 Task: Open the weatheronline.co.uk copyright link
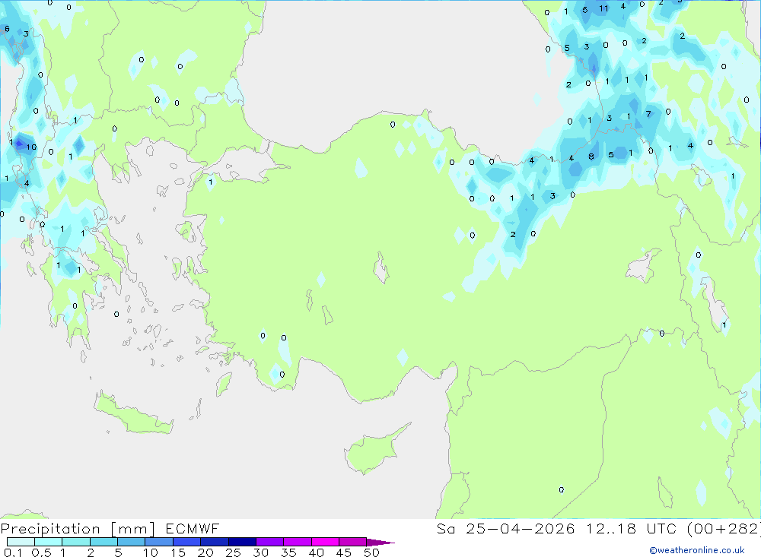coord(697,550)
